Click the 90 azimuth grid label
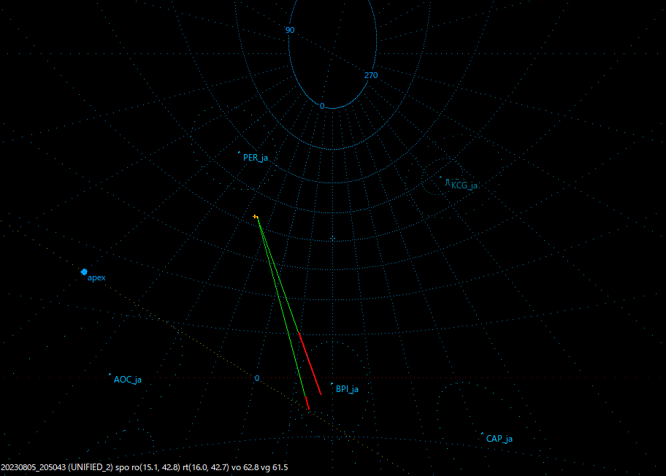The image size is (666, 476). 290,31
